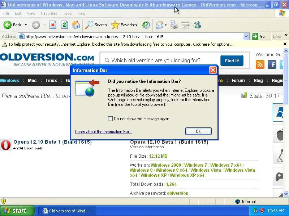Open the History clock icon
Screen dimensions: 289x216
click(x=146, y=25)
